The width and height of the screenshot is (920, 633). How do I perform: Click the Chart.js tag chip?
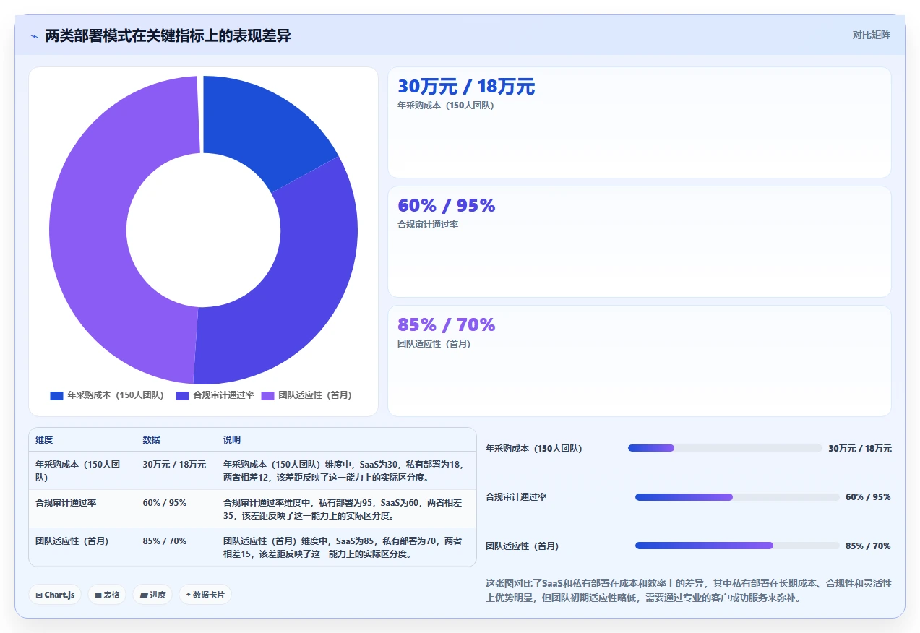click(55, 595)
